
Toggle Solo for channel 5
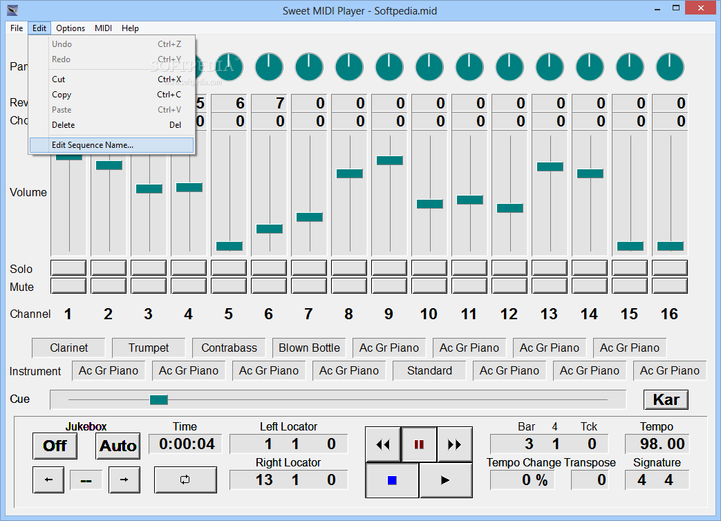[x=229, y=268]
